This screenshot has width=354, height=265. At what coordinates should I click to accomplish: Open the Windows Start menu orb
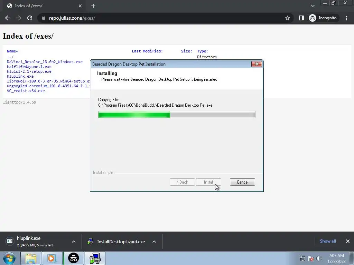pyautogui.click(x=9, y=258)
